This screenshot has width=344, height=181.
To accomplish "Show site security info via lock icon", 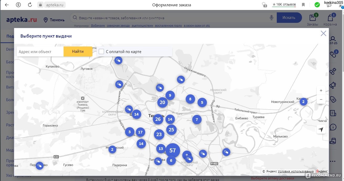I will tap(40, 5).
